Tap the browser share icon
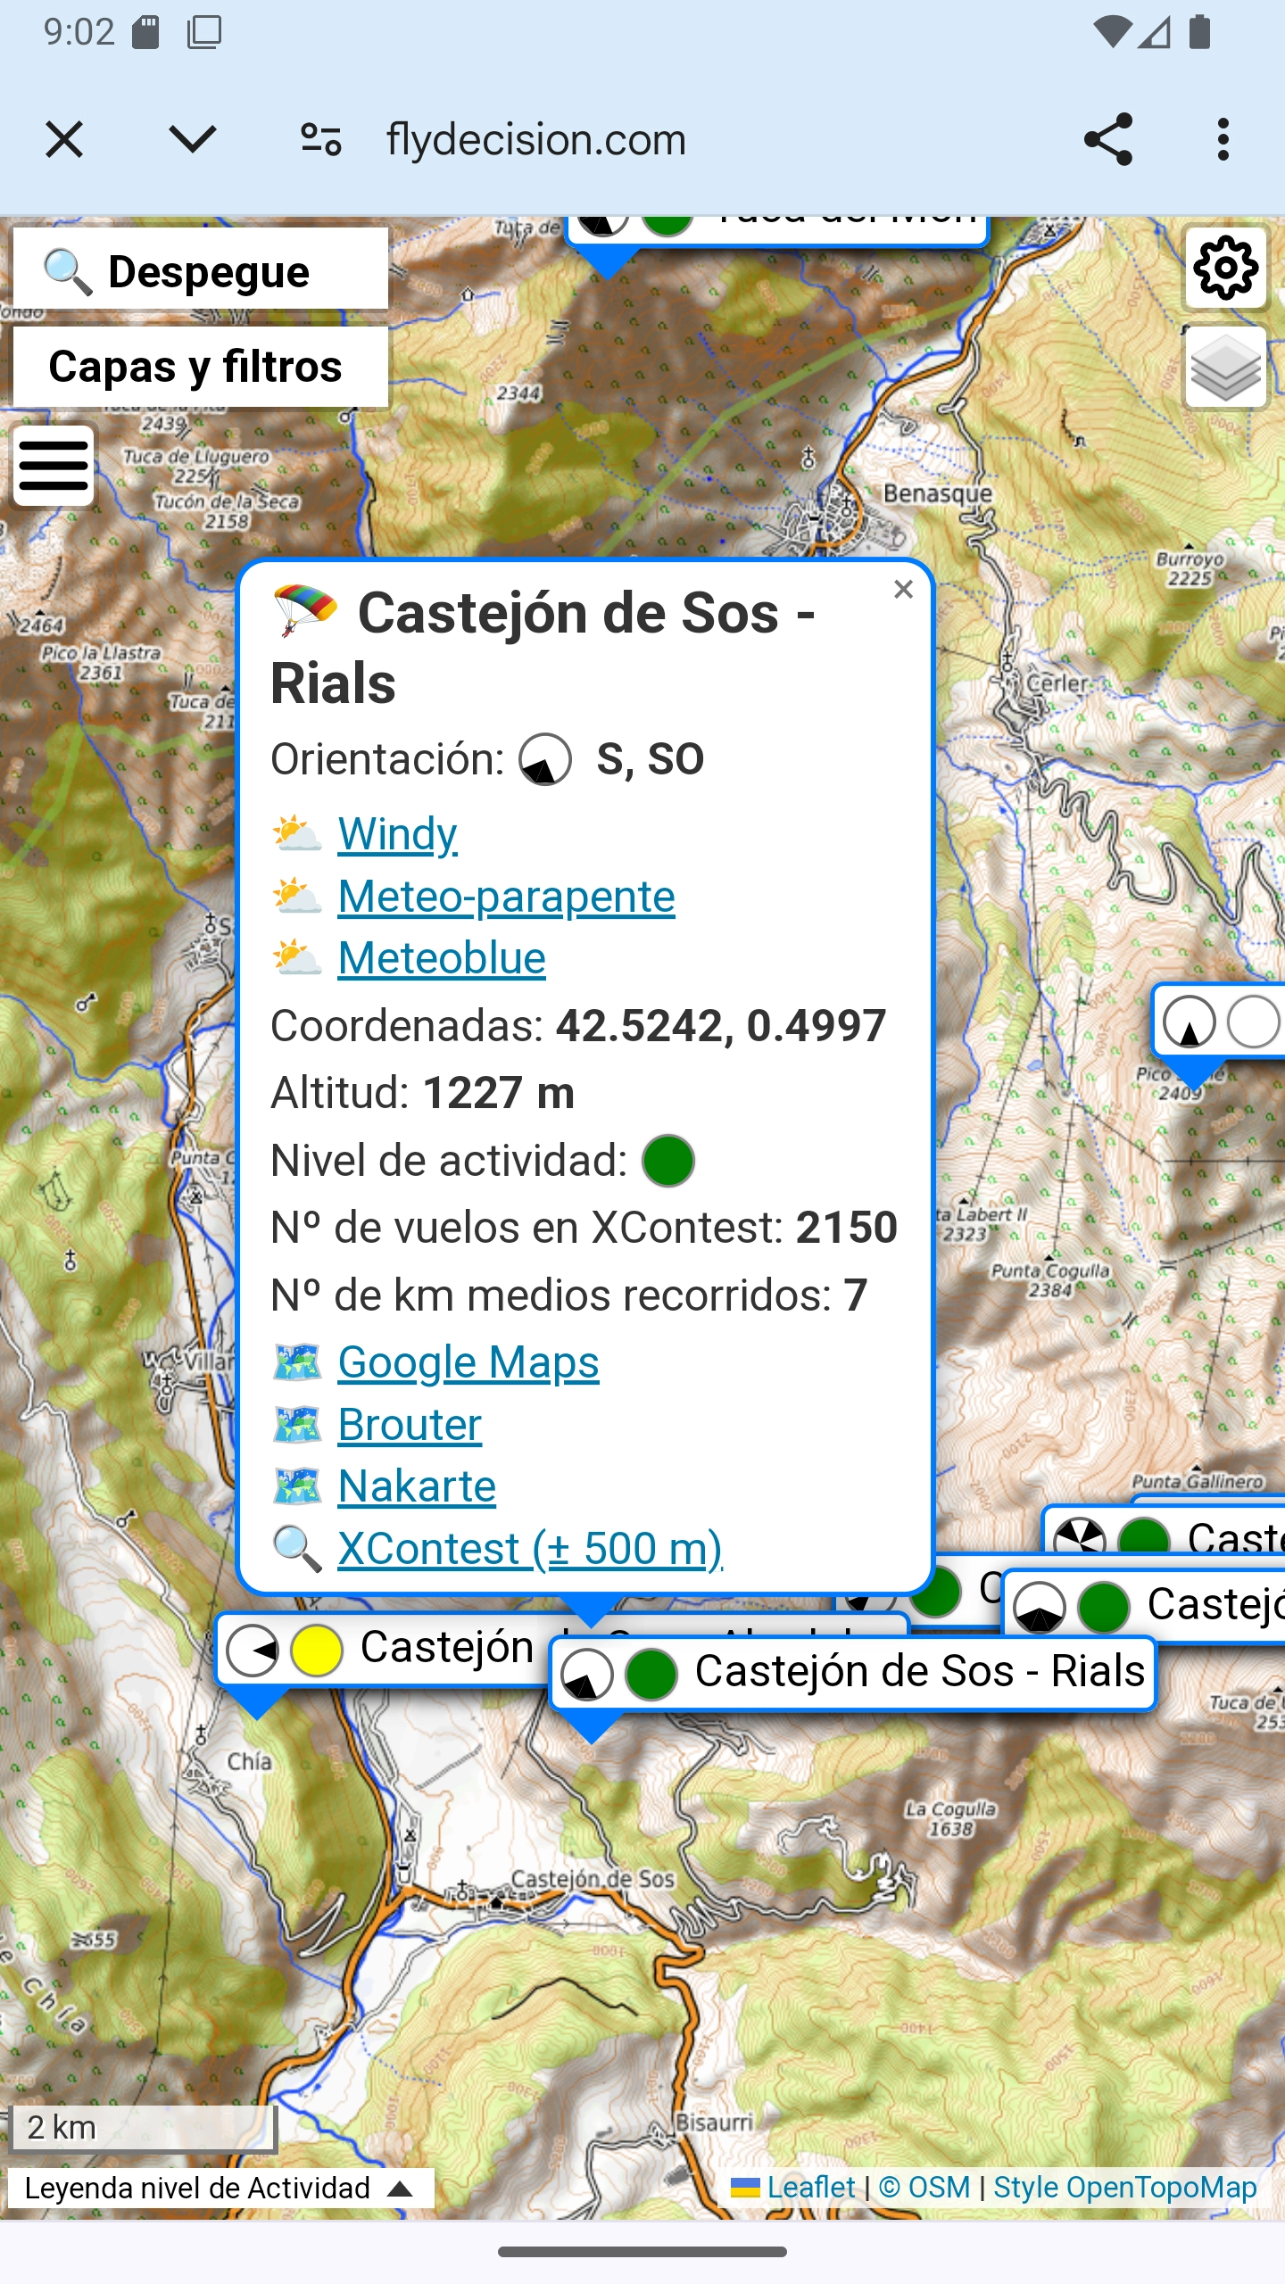 pyautogui.click(x=1107, y=140)
